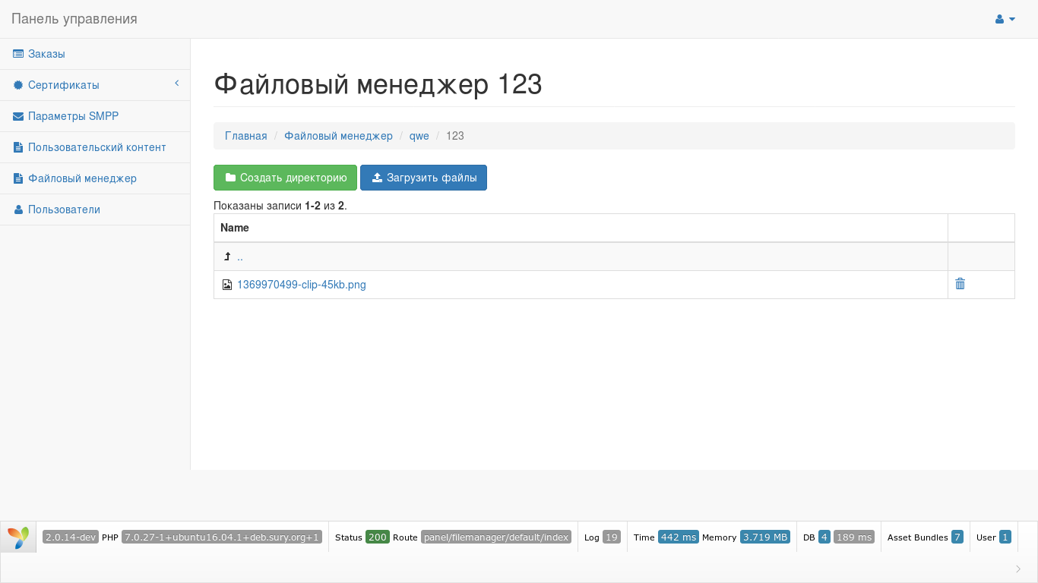The height and width of the screenshot is (583, 1038).
Task: Open Файловый менеджер in the sidebar
Action: (x=95, y=178)
